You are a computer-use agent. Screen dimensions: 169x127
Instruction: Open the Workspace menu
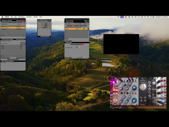(x=21, y=17)
